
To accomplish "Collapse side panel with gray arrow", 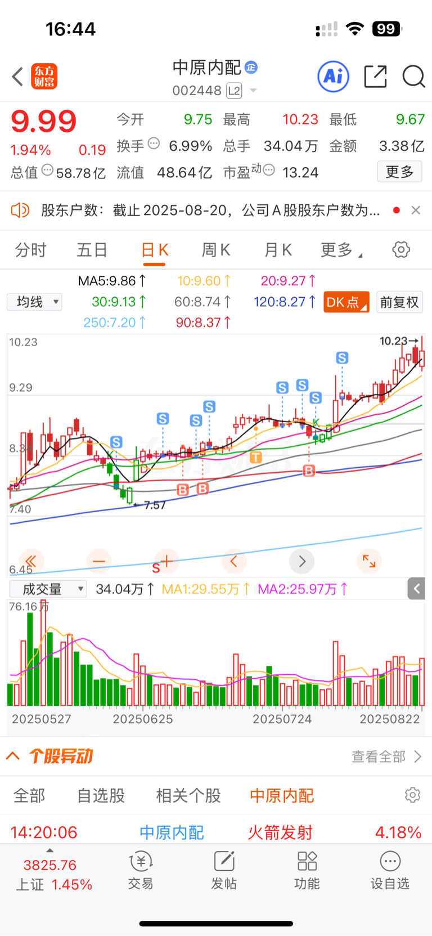I will point(416,589).
